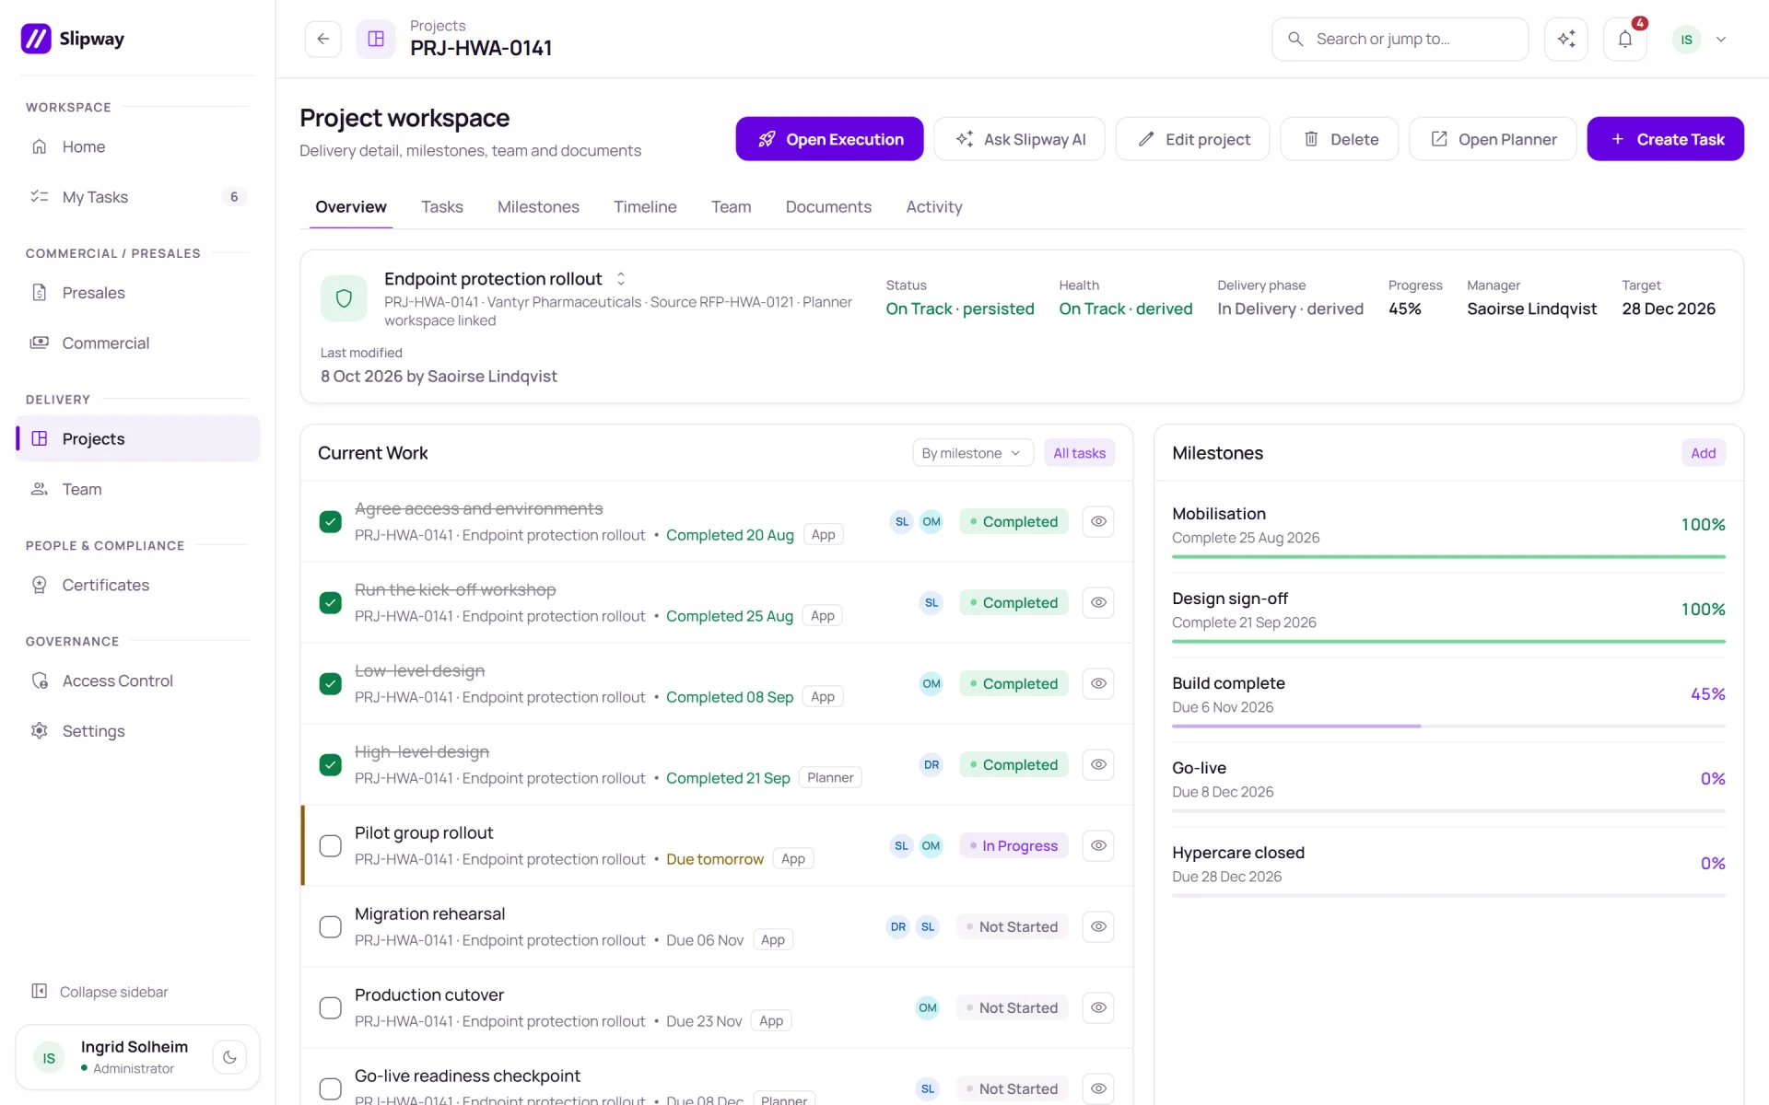Click Edit project button
Image resolution: width=1769 pixels, height=1105 pixels.
point(1192,139)
